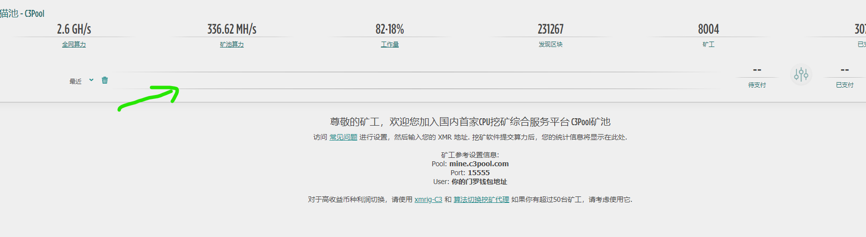Click the trash icon to delete address
866x237 pixels.
pos(105,80)
